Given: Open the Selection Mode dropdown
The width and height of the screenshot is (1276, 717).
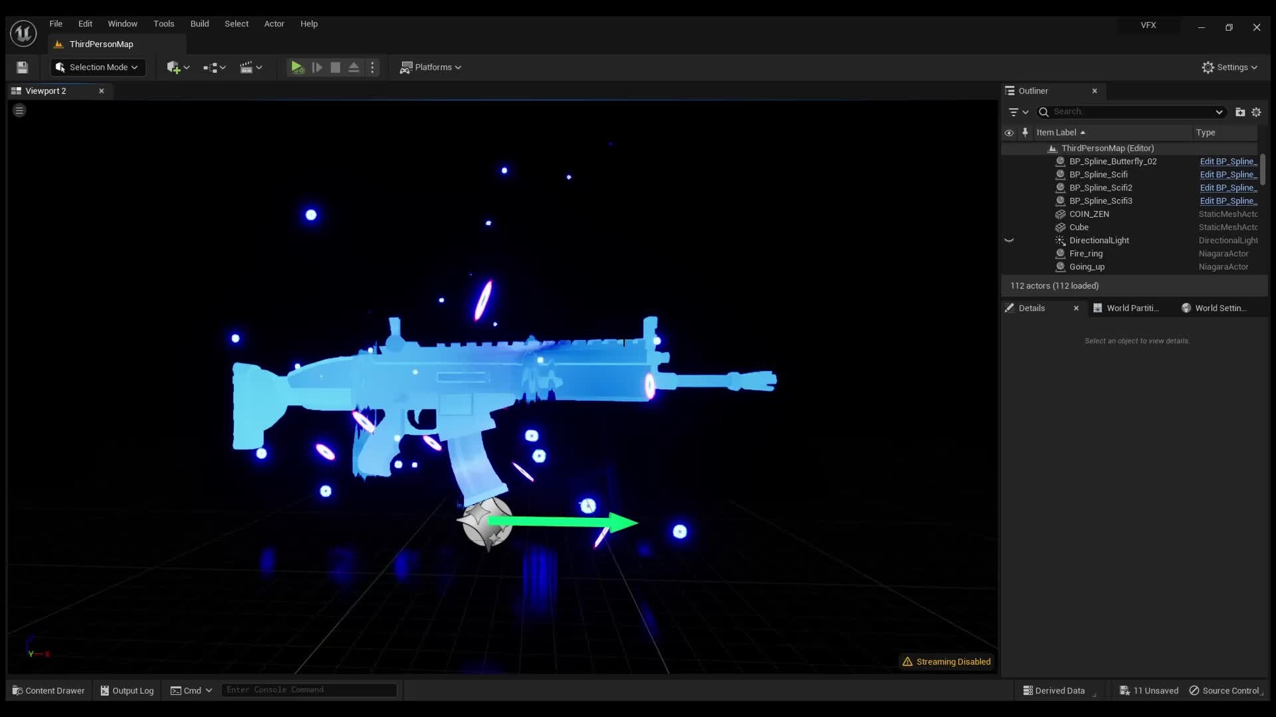Looking at the screenshot, I should pyautogui.click(x=97, y=67).
